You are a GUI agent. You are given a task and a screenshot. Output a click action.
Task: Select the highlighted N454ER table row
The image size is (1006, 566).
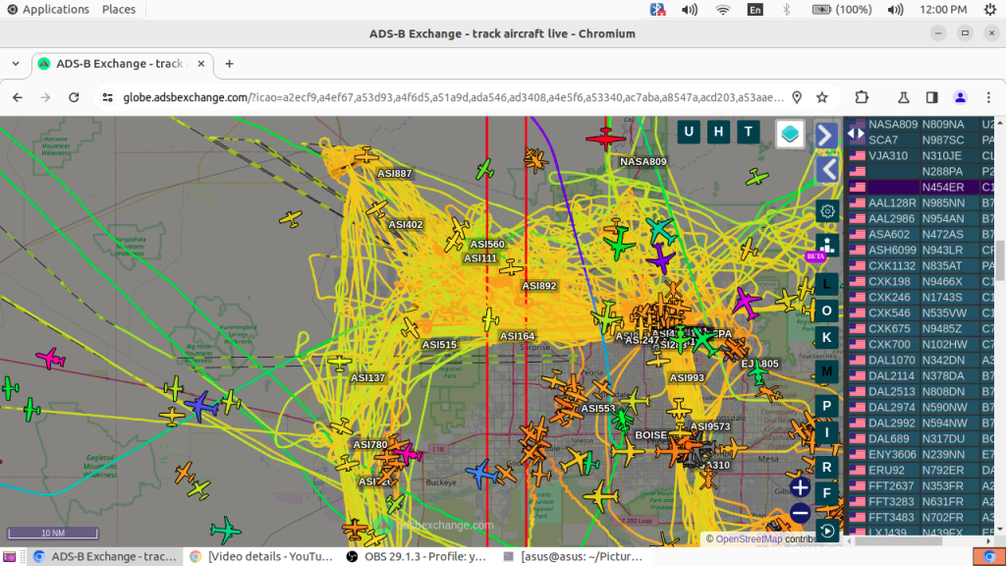tap(922, 188)
